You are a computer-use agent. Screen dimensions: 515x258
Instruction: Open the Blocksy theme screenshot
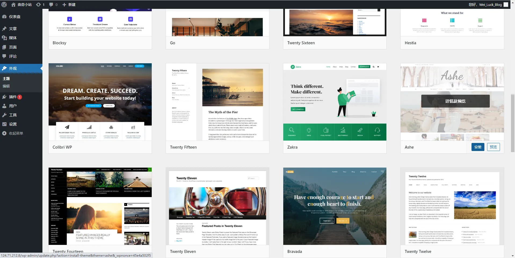[100, 23]
